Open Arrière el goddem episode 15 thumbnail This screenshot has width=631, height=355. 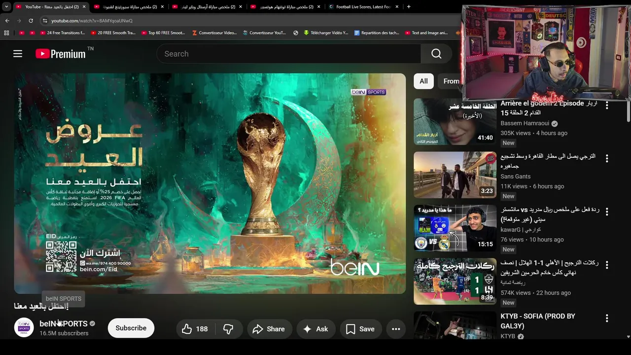point(455,121)
